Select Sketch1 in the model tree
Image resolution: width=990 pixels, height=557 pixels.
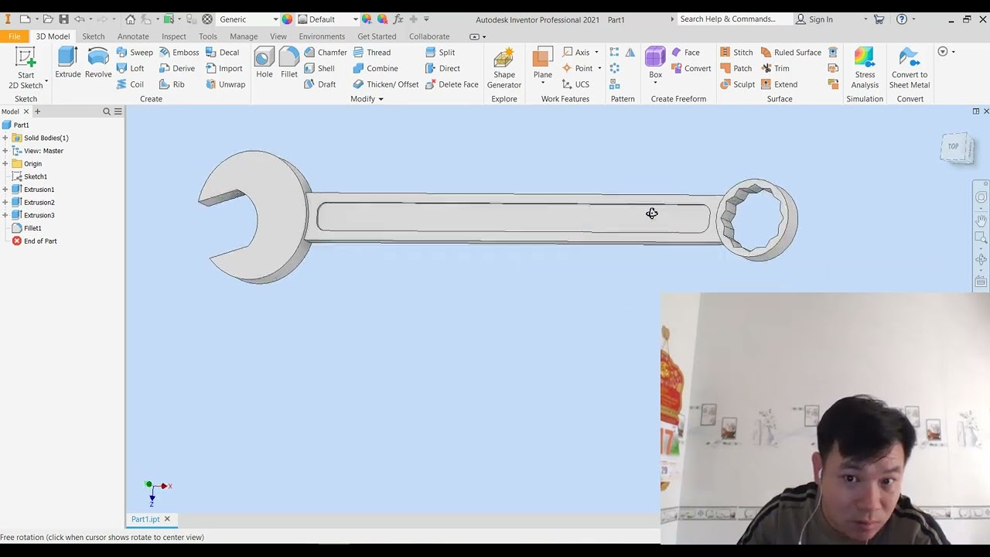click(x=35, y=176)
